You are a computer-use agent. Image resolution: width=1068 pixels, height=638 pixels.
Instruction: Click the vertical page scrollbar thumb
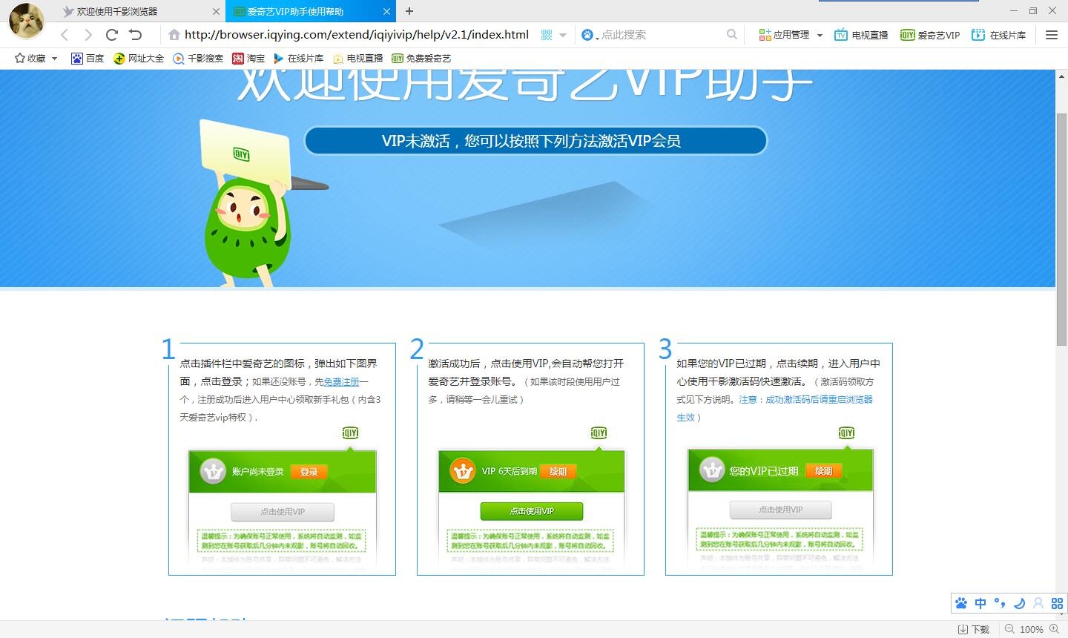(x=1061, y=230)
